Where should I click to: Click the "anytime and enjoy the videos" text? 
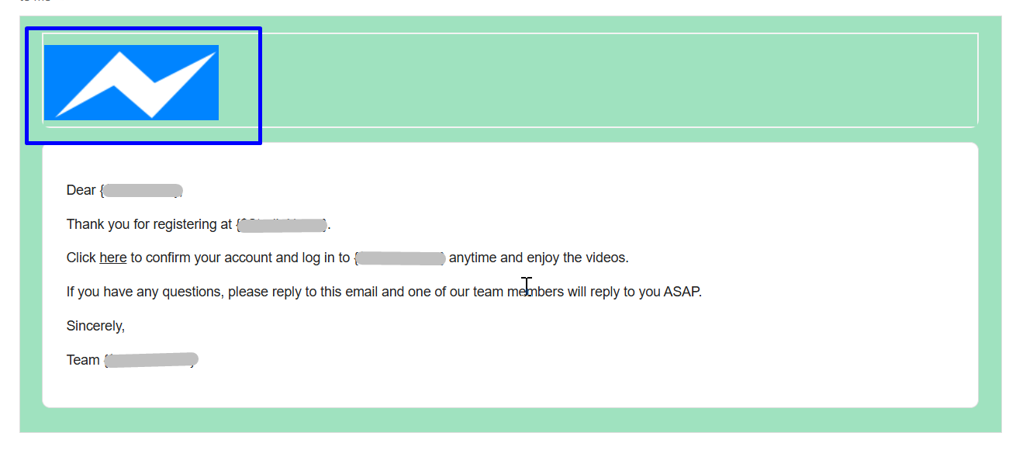(538, 258)
